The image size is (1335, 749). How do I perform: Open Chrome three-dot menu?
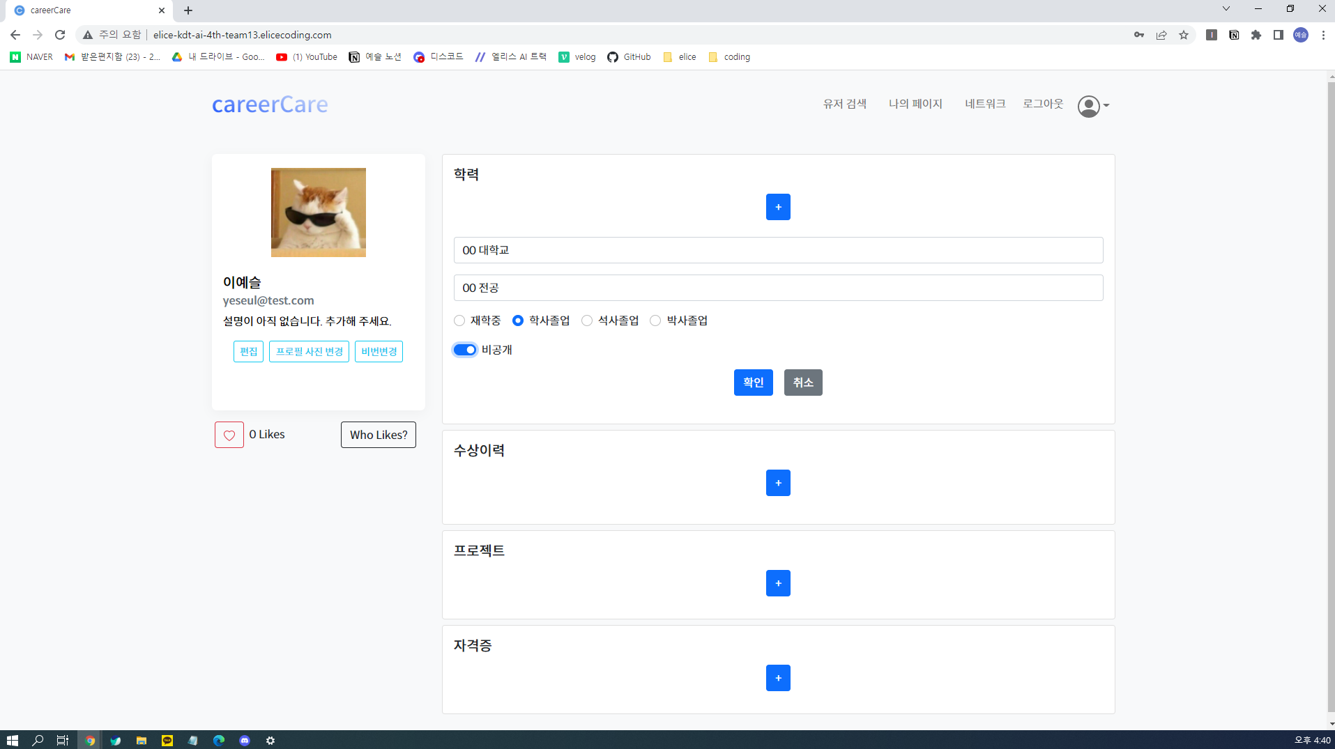click(x=1323, y=35)
